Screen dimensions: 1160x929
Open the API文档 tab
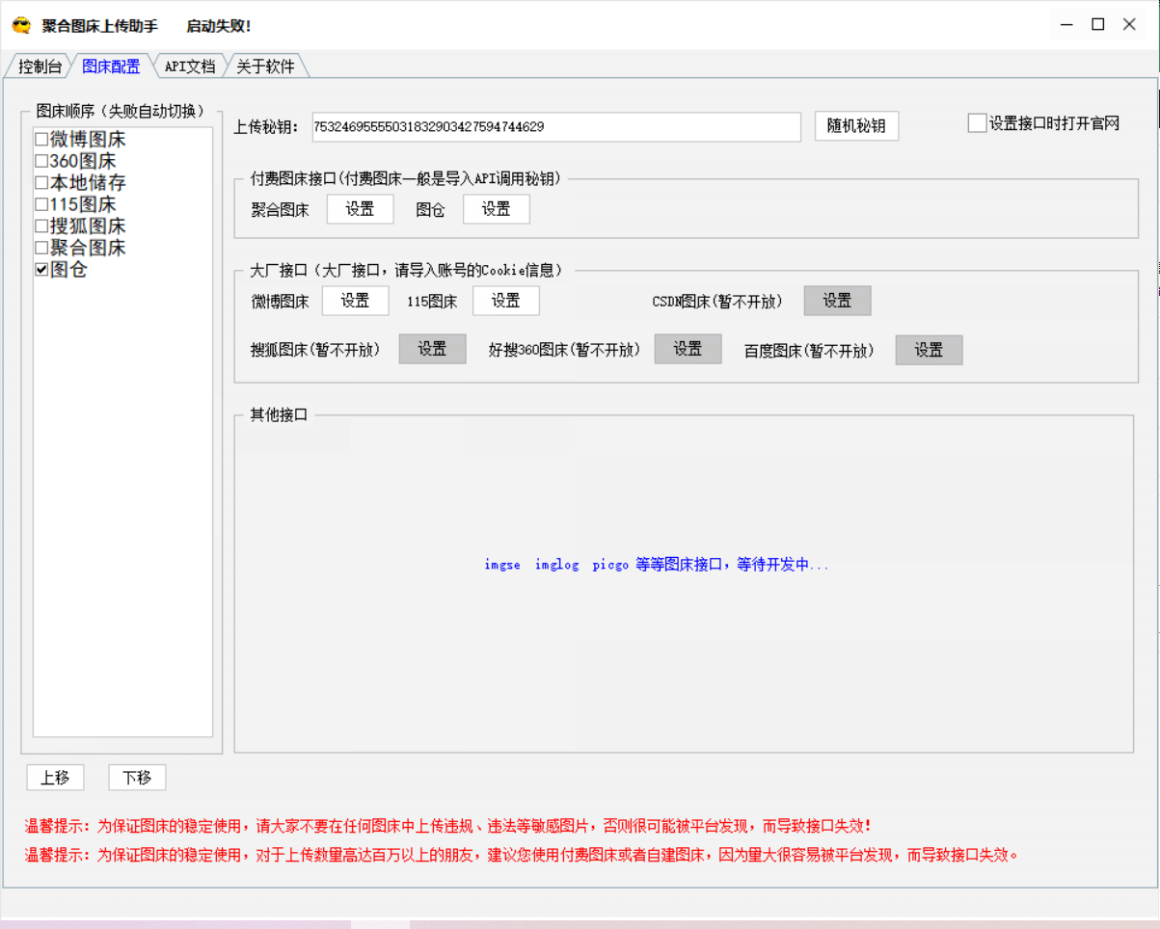coord(189,66)
